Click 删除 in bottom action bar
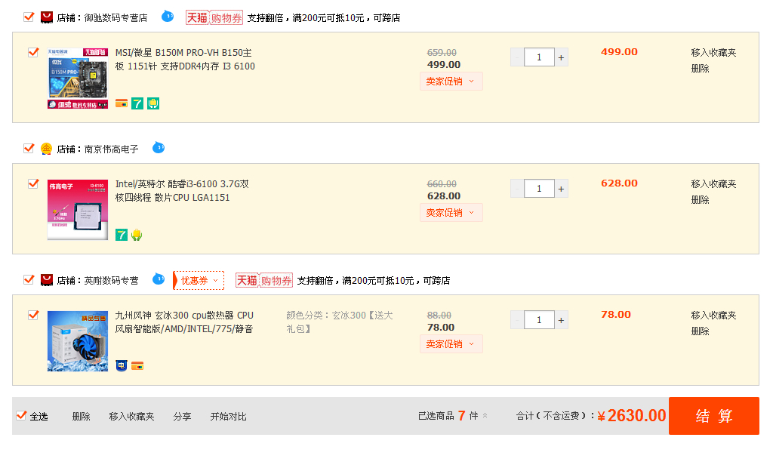 [82, 416]
